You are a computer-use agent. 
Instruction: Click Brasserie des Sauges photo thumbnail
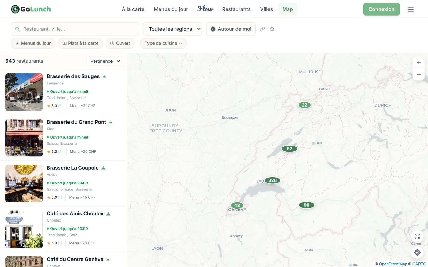pos(24,92)
